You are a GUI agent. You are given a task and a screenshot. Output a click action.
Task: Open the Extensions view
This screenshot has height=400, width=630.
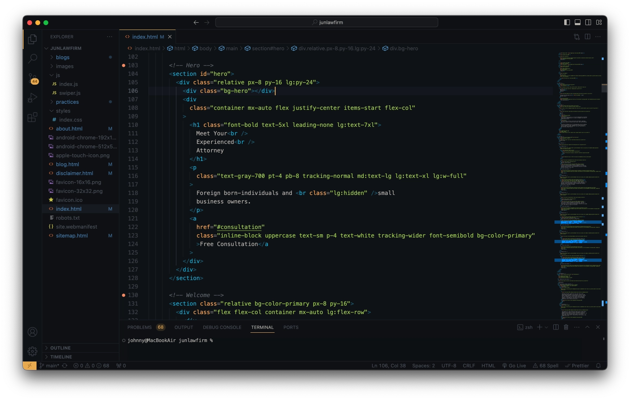pos(32,117)
